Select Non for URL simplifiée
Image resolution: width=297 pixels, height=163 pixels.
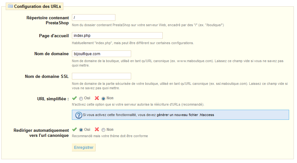pyautogui.click(x=103, y=99)
